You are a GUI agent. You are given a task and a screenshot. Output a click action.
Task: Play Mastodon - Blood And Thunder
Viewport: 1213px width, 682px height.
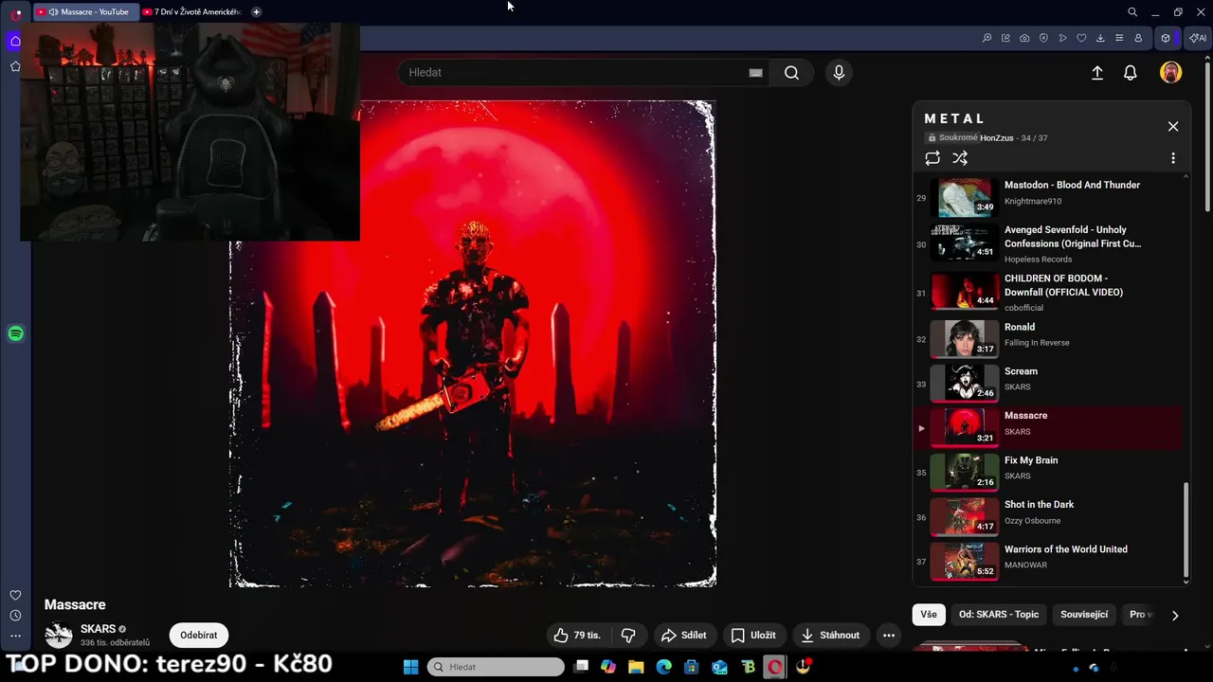click(x=1048, y=197)
